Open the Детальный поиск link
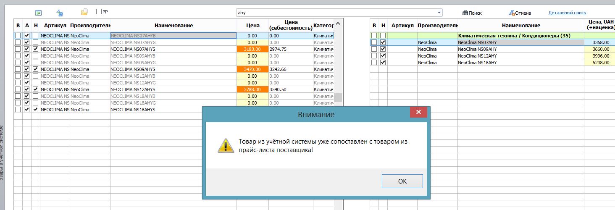 [567, 13]
